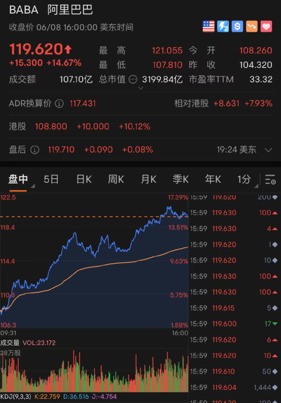The width and height of the screenshot is (281, 403).
Task: Switch to the 季K chart tab
Action: point(181,179)
